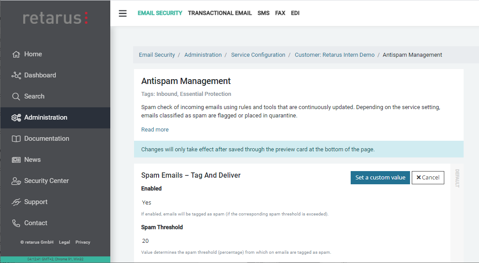Image resolution: width=479 pixels, height=263 pixels.
Task: Click the Home house icon
Action: pos(16,55)
